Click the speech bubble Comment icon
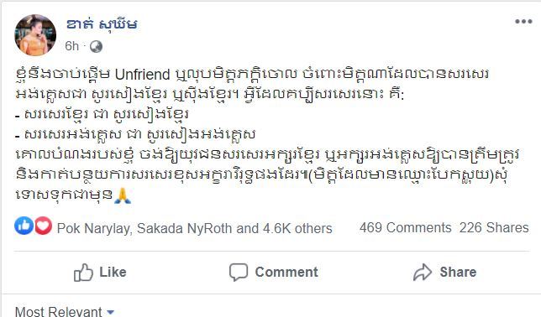 pyautogui.click(x=239, y=273)
